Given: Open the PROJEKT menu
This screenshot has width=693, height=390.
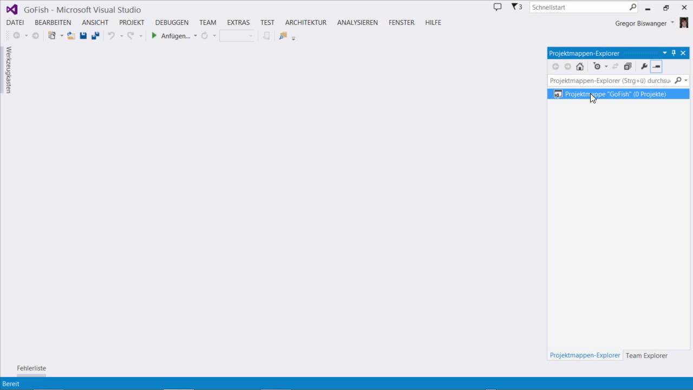Looking at the screenshot, I should tap(132, 22).
